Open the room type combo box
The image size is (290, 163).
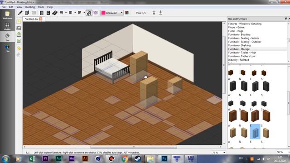(x=112, y=13)
